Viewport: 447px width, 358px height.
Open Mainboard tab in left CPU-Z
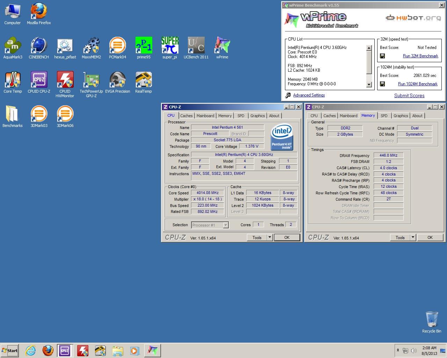(205, 116)
